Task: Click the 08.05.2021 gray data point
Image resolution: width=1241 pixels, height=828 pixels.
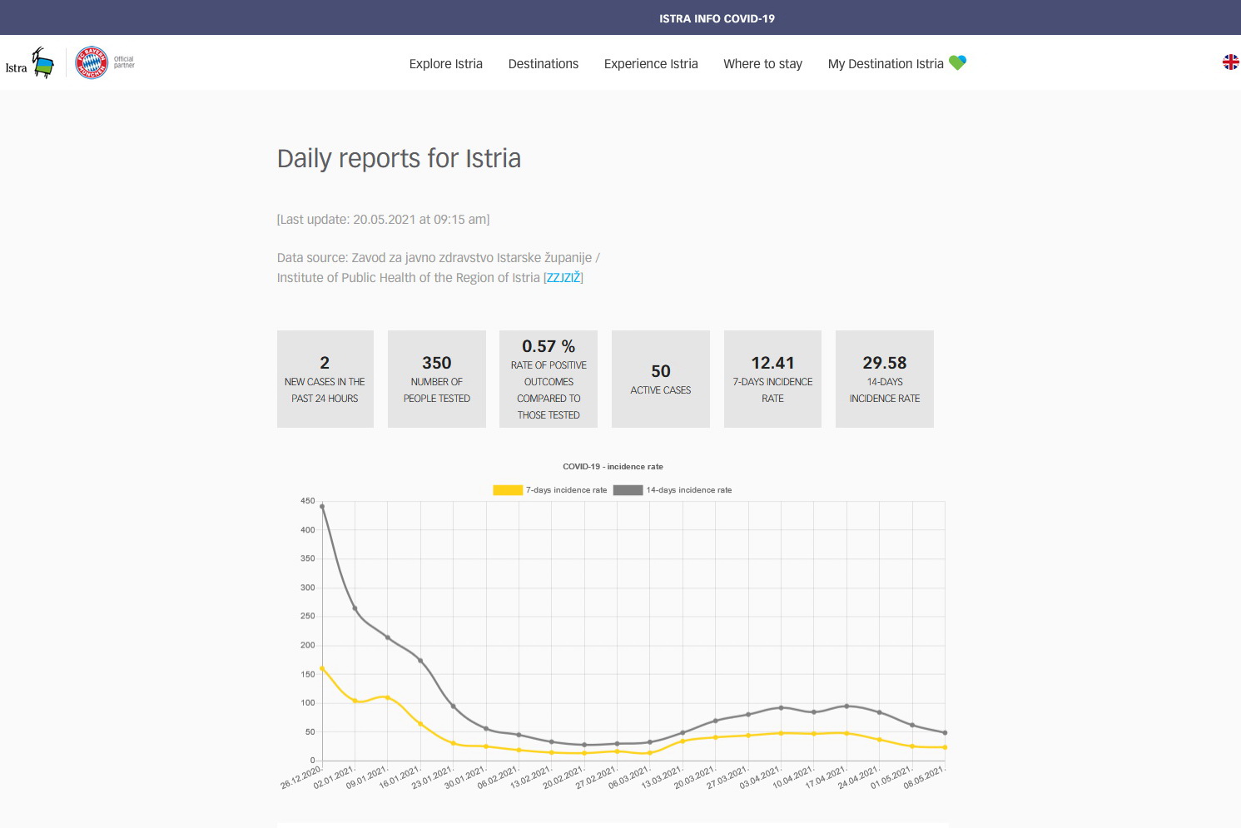Action: 945,733
